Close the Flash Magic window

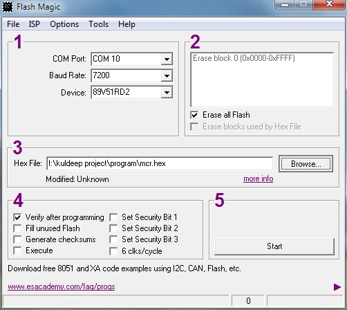click(x=330, y=4)
